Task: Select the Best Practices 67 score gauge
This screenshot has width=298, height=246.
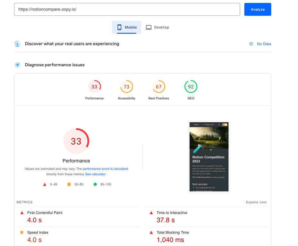Action: coord(159,86)
